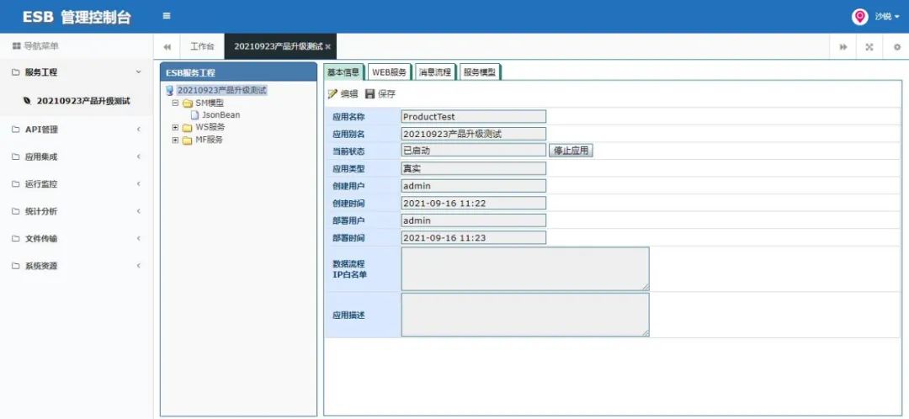Select the MF服务 folder in tree
909x419 pixels.
point(209,140)
